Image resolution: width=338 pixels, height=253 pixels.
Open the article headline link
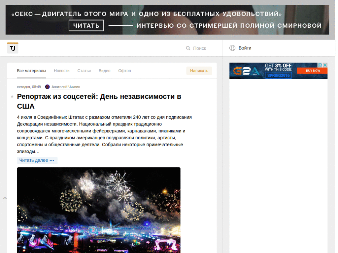tap(100, 97)
